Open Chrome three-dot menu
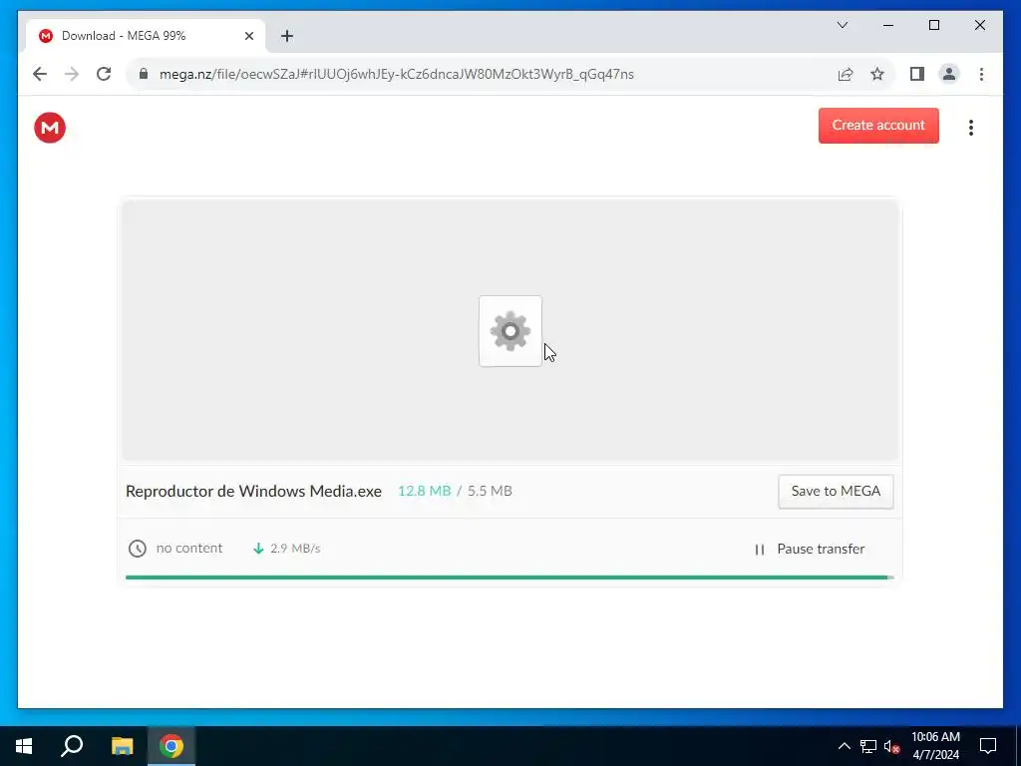Viewport: 1021px width, 766px height. (x=981, y=74)
